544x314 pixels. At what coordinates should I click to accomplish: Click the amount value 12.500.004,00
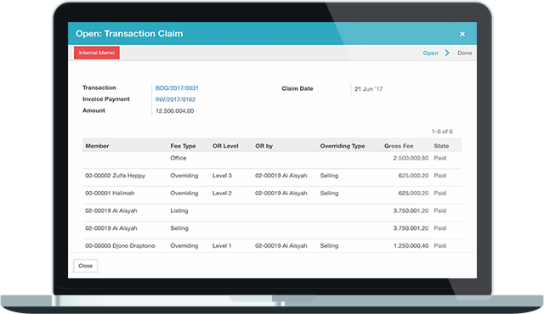[x=174, y=111]
